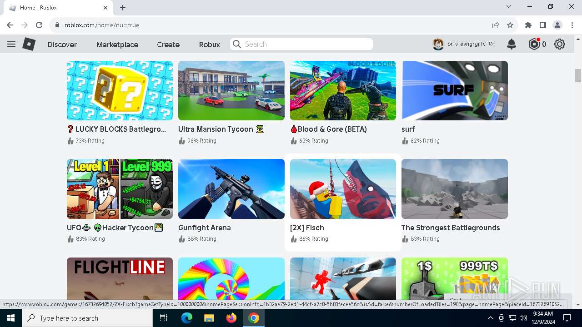
Task: Open the volume control in tray
Action: tap(523, 318)
